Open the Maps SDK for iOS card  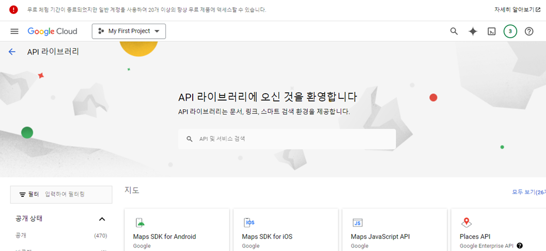pyautogui.click(x=286, y=230)
